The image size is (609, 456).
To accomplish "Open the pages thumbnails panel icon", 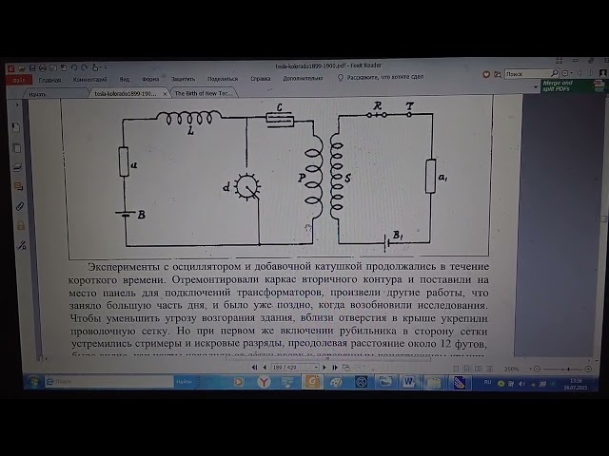I will click(17, 148).
